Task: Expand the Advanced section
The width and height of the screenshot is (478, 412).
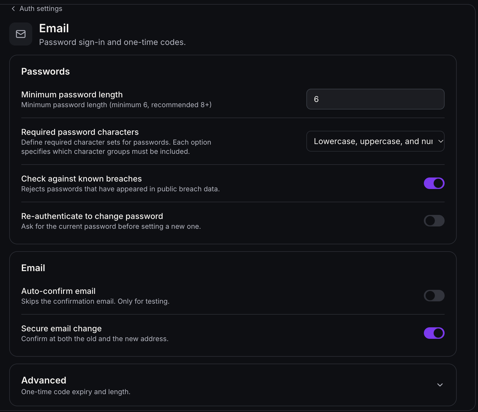Action: 233,385
